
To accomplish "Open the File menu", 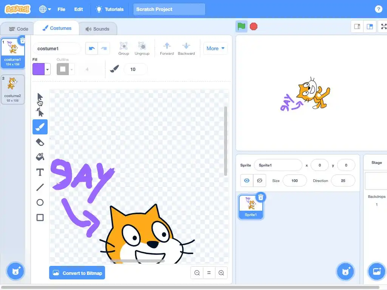I will click(x=61, y=9).
